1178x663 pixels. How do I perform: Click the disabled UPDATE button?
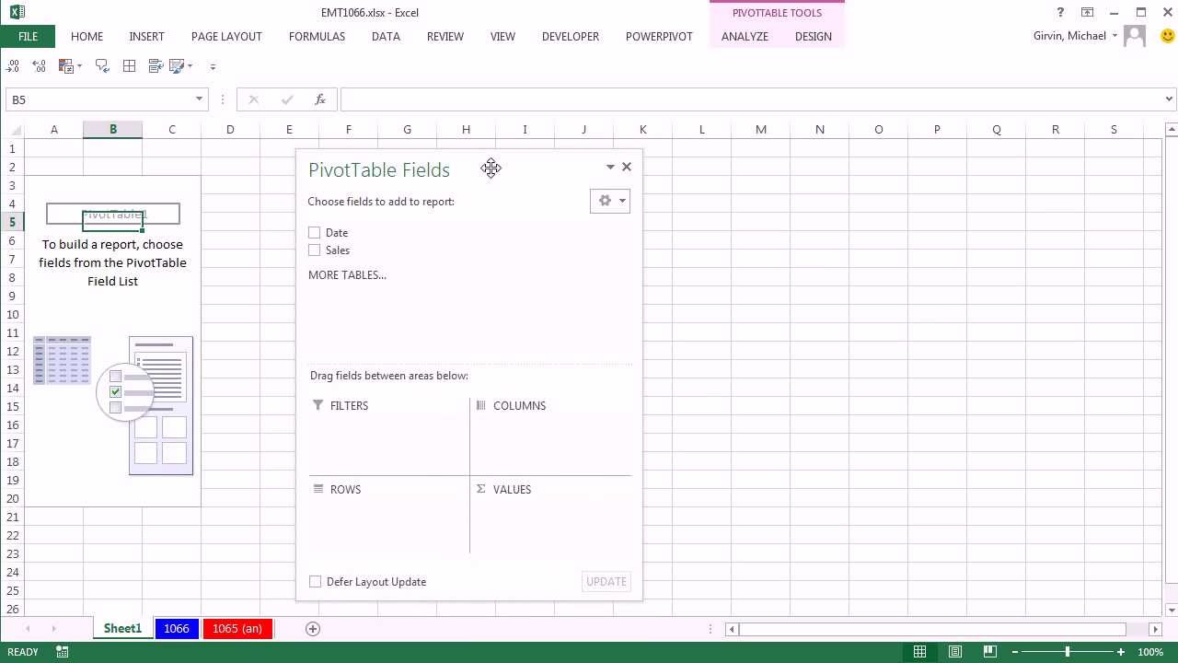pos(606,582)
